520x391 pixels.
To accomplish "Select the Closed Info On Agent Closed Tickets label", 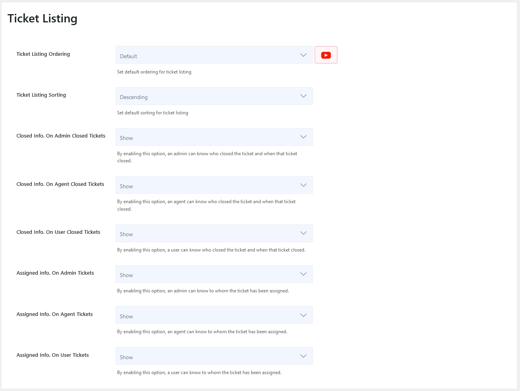I will click(x=60, y=184).
